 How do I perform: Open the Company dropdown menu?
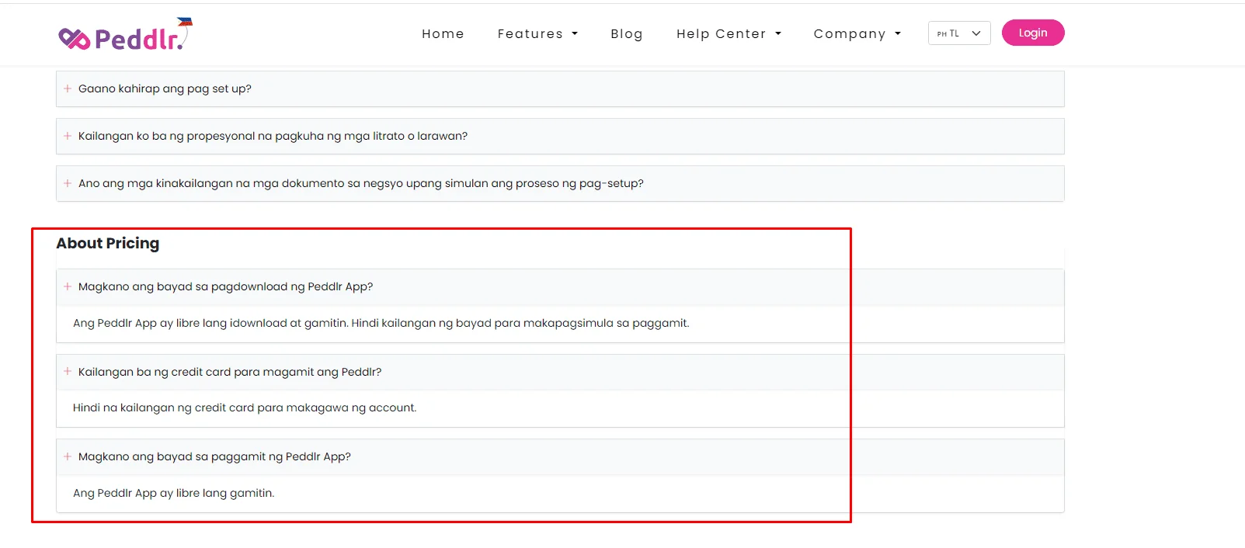tap(857, 33)
